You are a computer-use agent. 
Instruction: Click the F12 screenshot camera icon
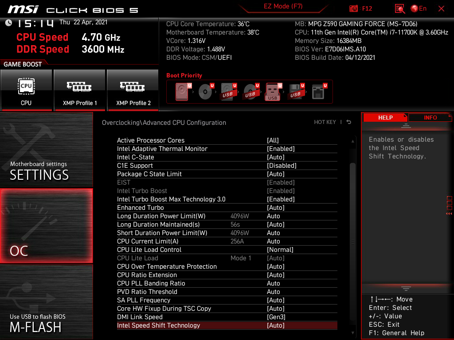click(x=353, y=9)
